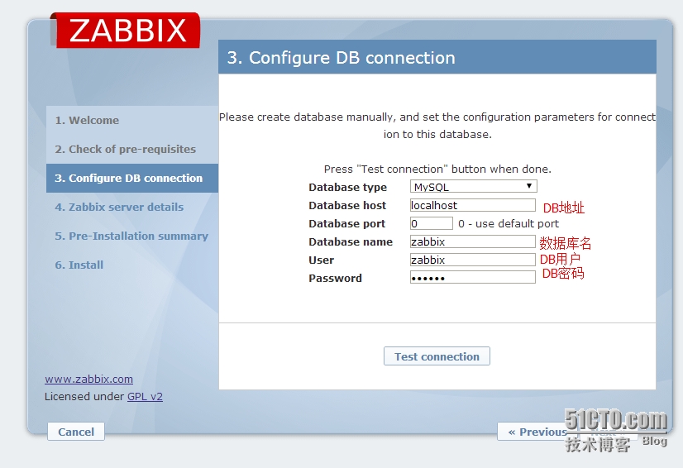Click the "Licensed under" text
The width and height of the screenshot is (683, 468).
click(84, 397)
